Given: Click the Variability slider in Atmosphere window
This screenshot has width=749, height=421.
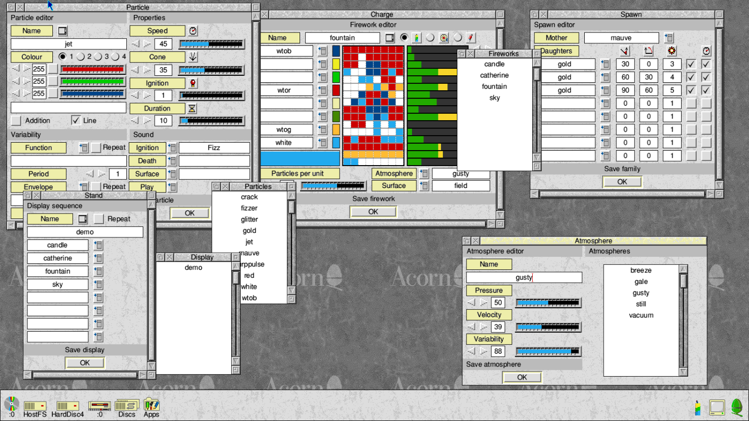Looking at the screenshot, I should [548, 351].
